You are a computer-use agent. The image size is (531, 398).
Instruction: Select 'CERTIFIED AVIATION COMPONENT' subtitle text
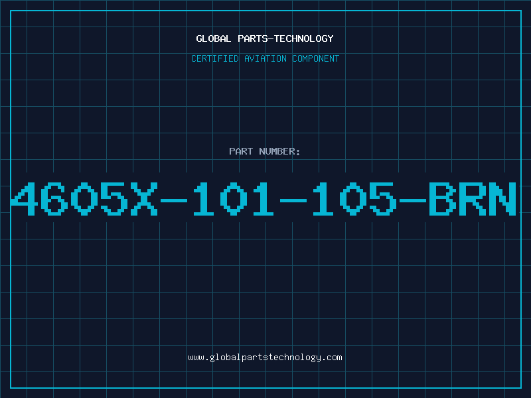(x=265, y=58)
